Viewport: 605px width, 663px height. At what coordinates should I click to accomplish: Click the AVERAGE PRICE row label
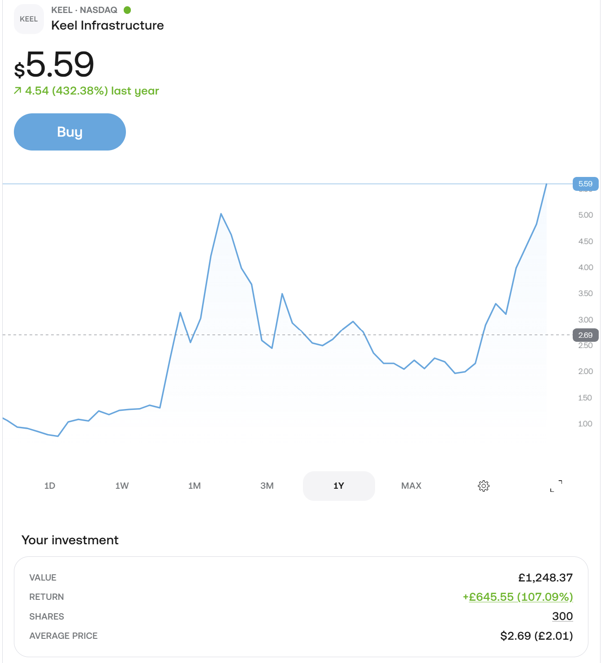(64, 636)
